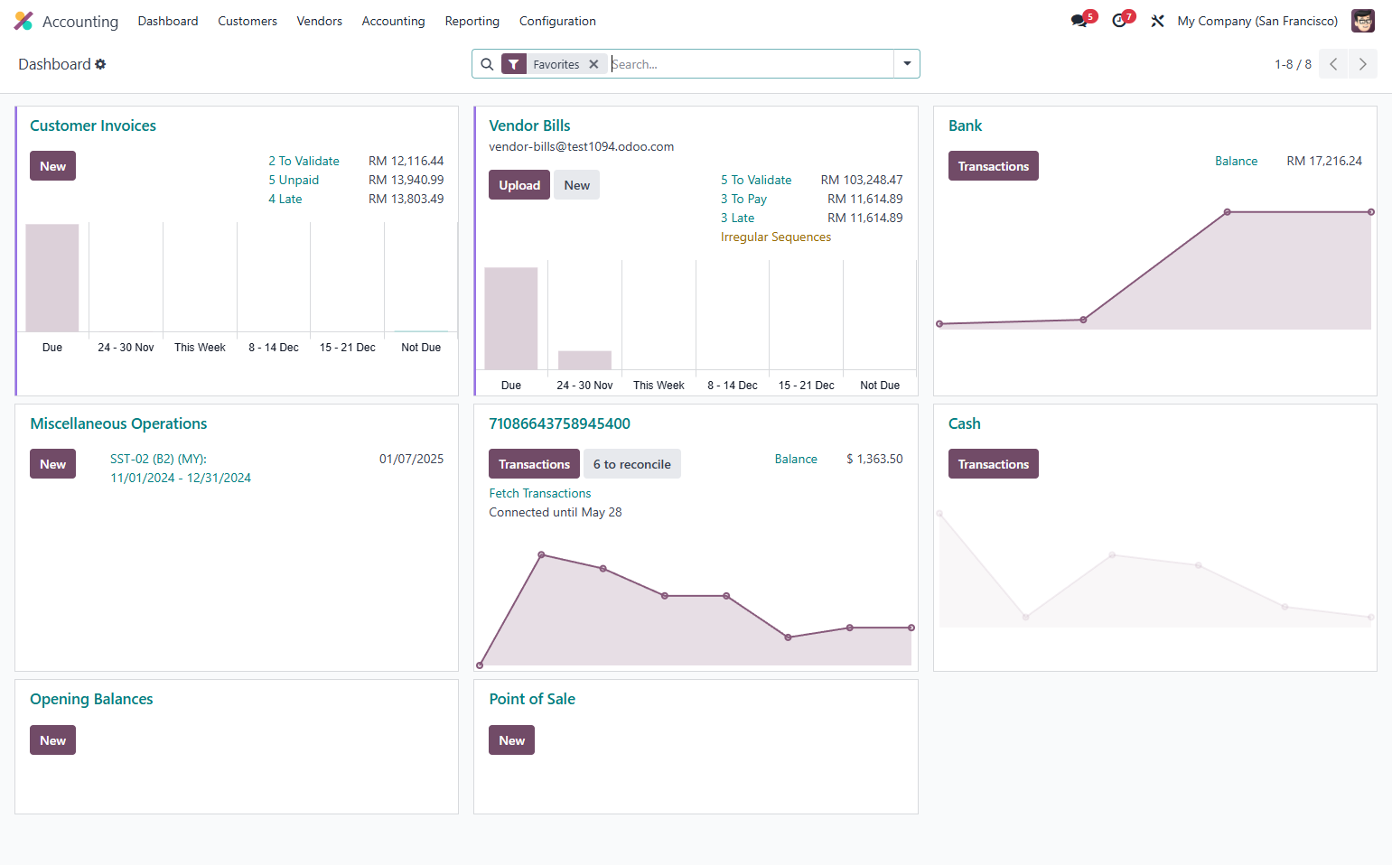Click New in Vendor Bills card
1392x865 pixels.
point(576,185)
